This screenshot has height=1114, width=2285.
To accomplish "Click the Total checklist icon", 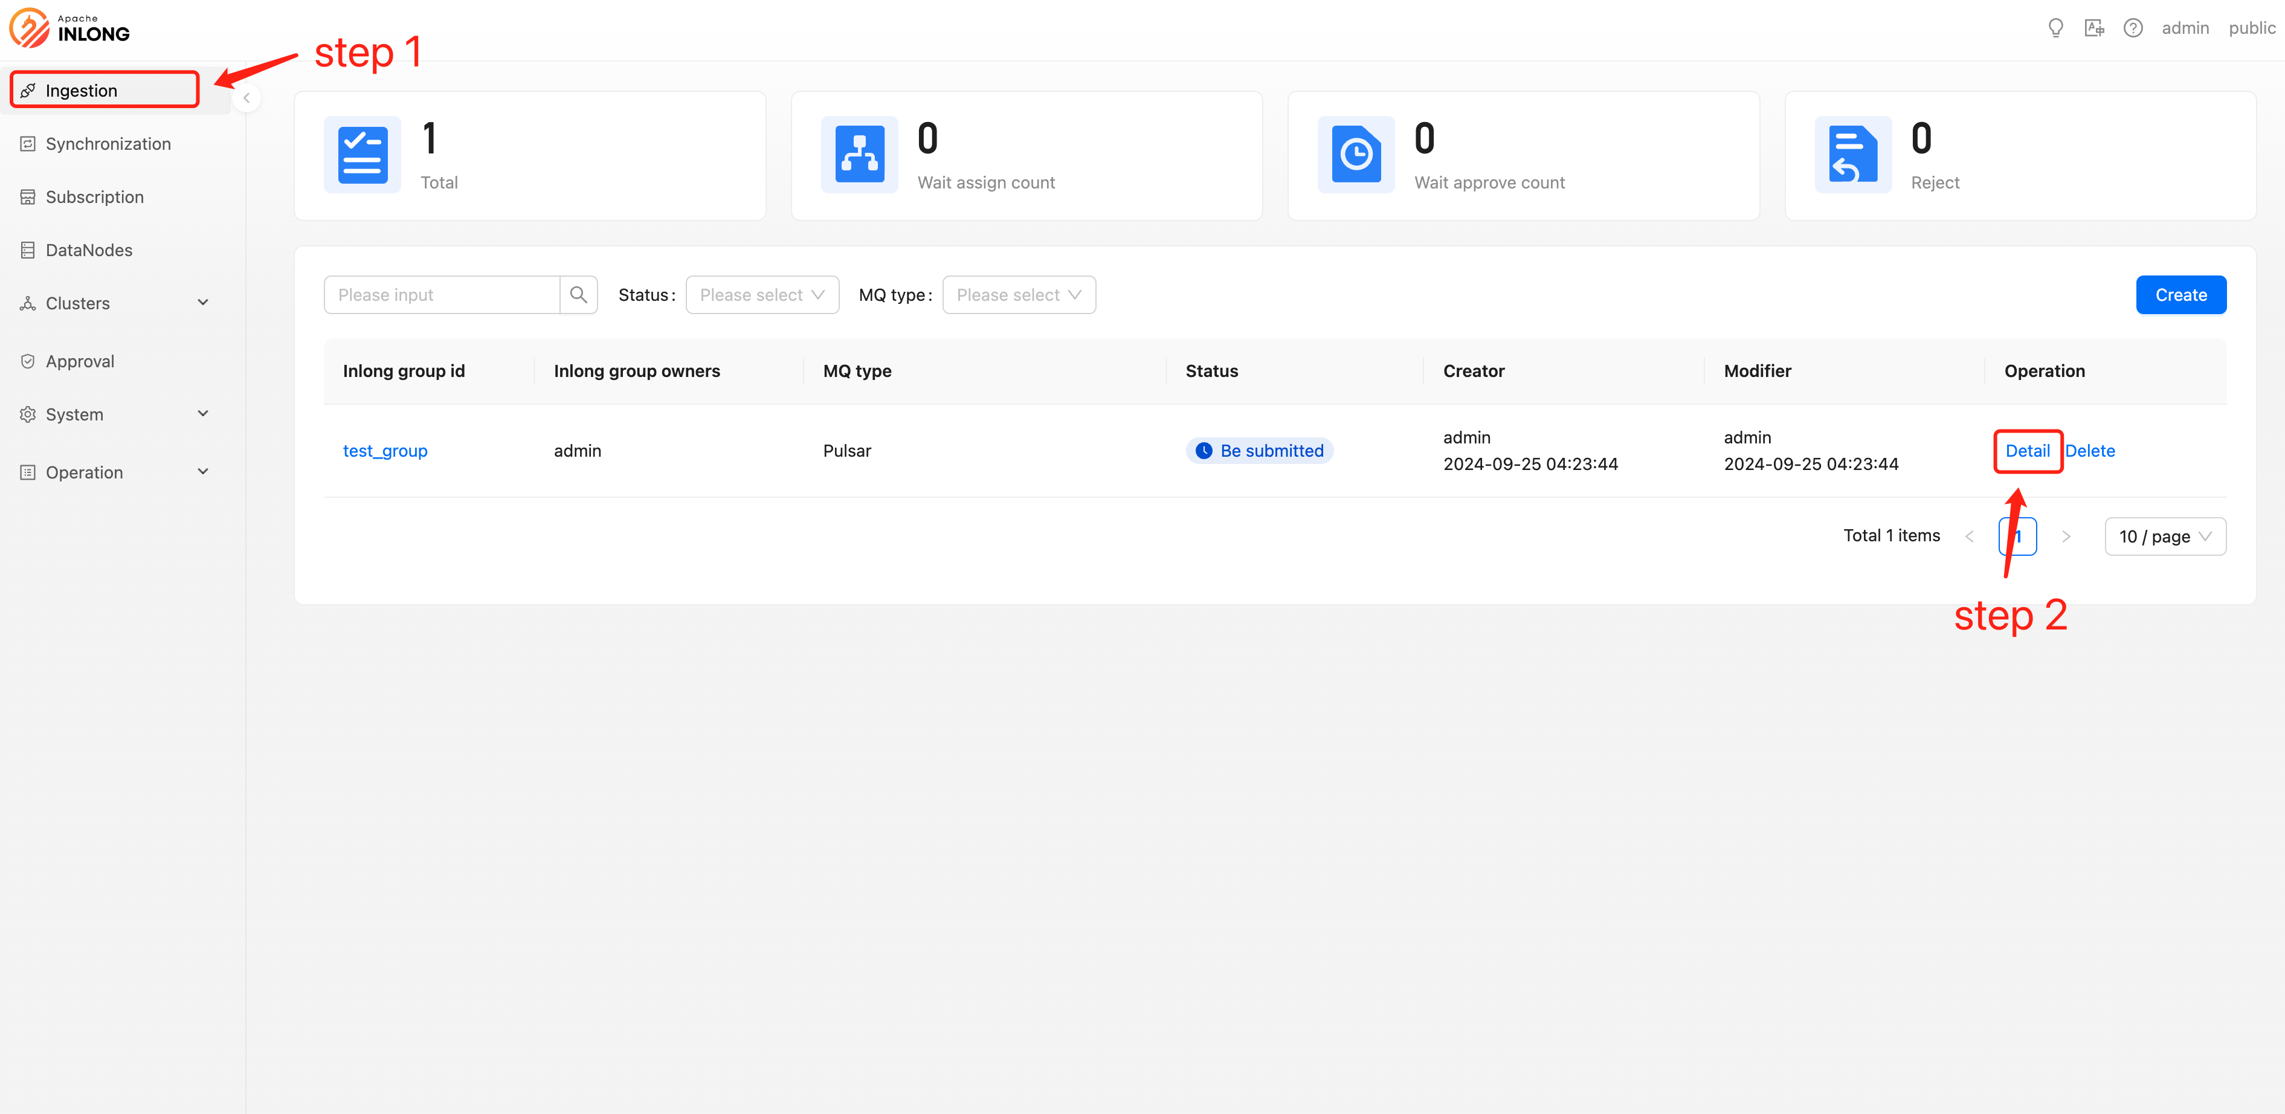I will [362, 155].
